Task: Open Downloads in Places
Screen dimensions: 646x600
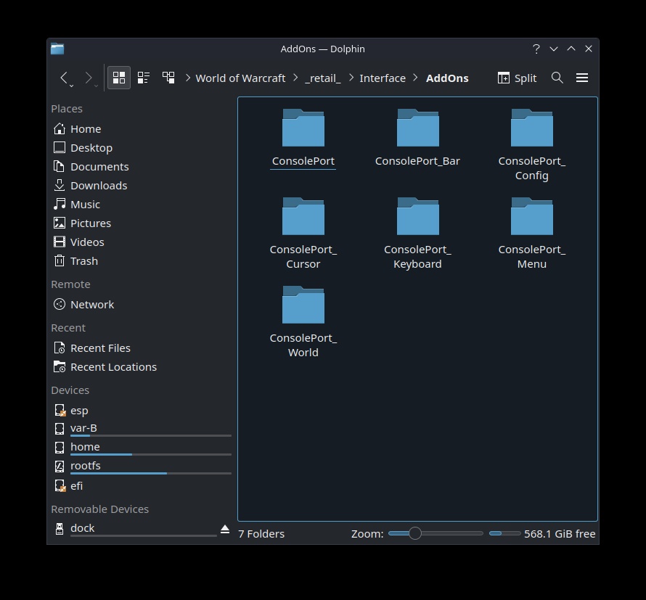Action: click(141, 186)
